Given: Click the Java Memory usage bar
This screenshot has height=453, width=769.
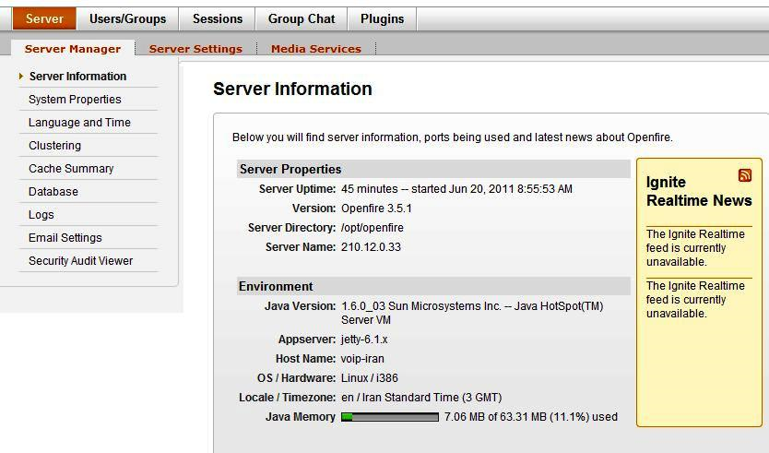Looking at the screenshot, I should click(x=390, y=417).
